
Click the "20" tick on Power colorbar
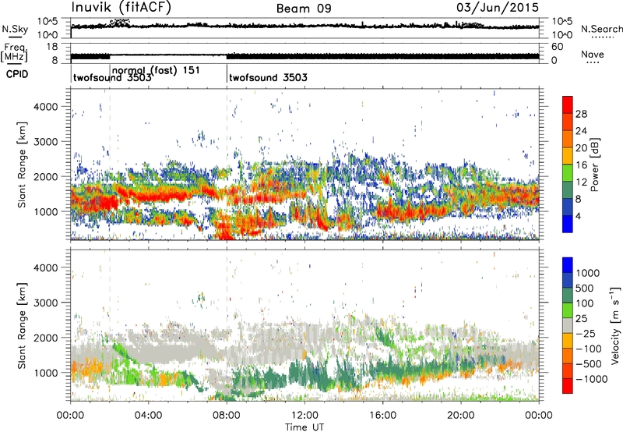pyautogui.click(x=581, y=148)
